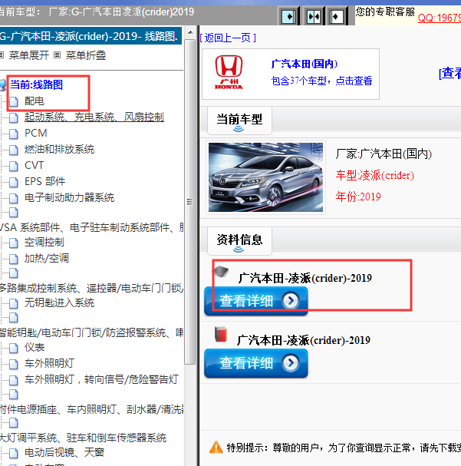Screen dimensions: 461x466
Task: Open 广汽本田(国内) manufacturer link
Action: pos(305,64)
